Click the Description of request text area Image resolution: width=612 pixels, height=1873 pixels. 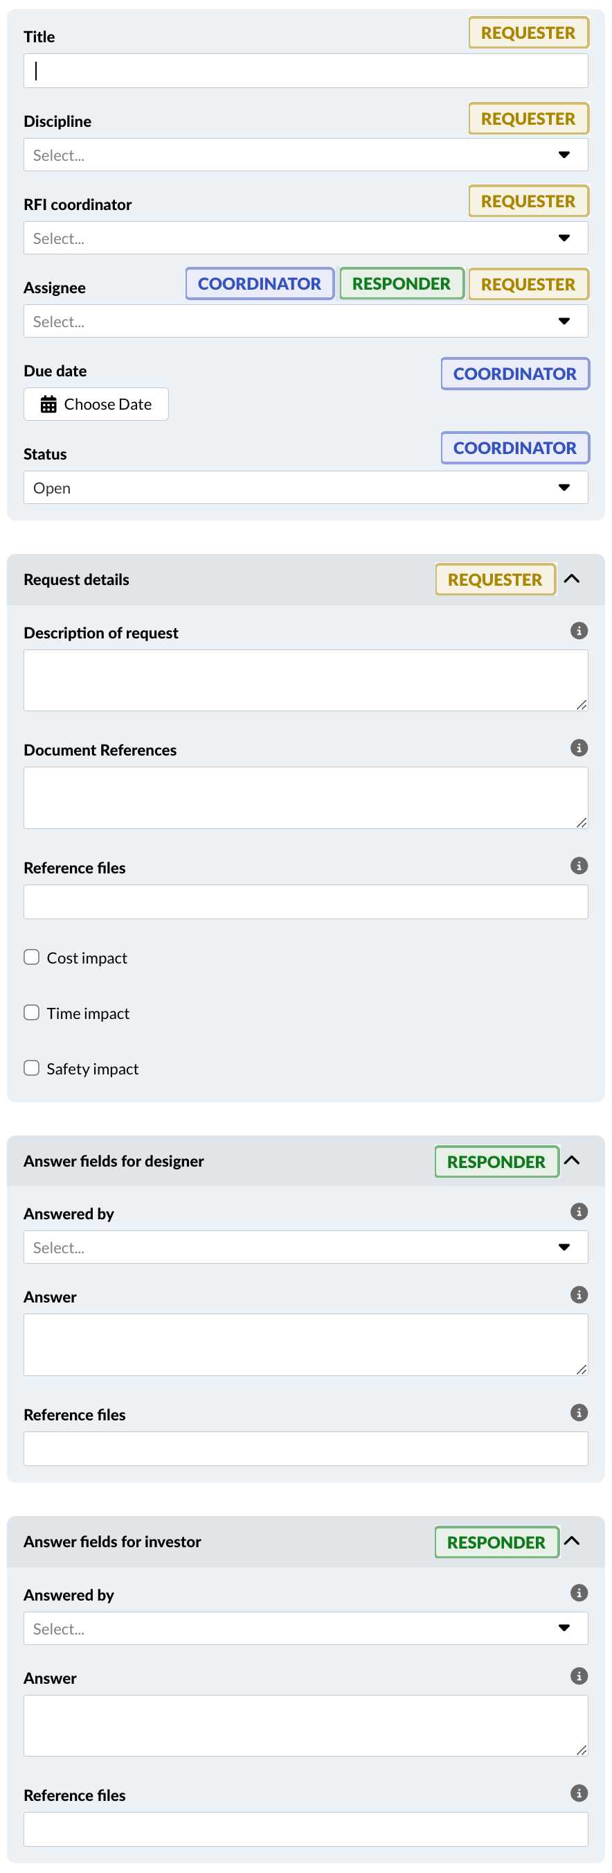point(305,680)
